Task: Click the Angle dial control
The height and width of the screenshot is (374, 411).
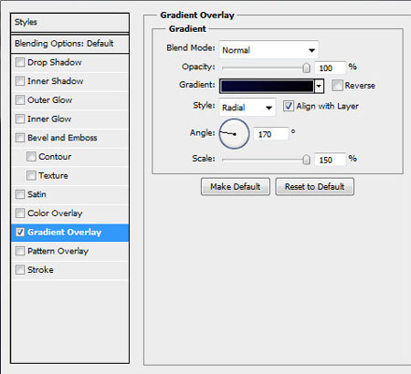Action: (234, 134)
